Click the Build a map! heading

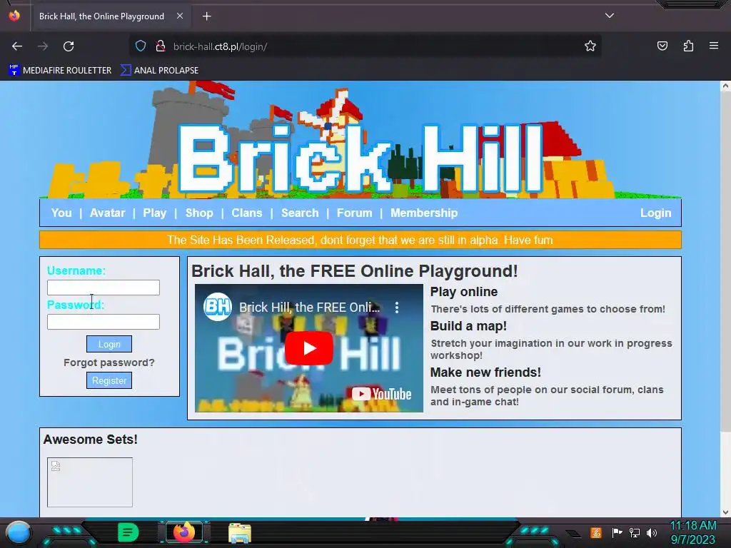(468, 326)
